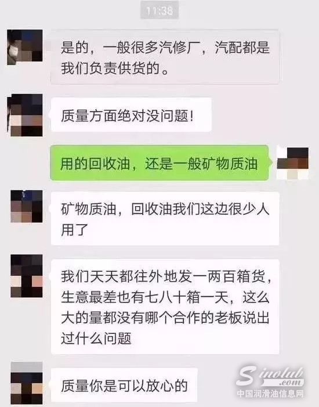Tap avatar beside 矿物质油 reply message
Image resolution: width=319 pixels, height=407 pixels.
pos(27,206)
